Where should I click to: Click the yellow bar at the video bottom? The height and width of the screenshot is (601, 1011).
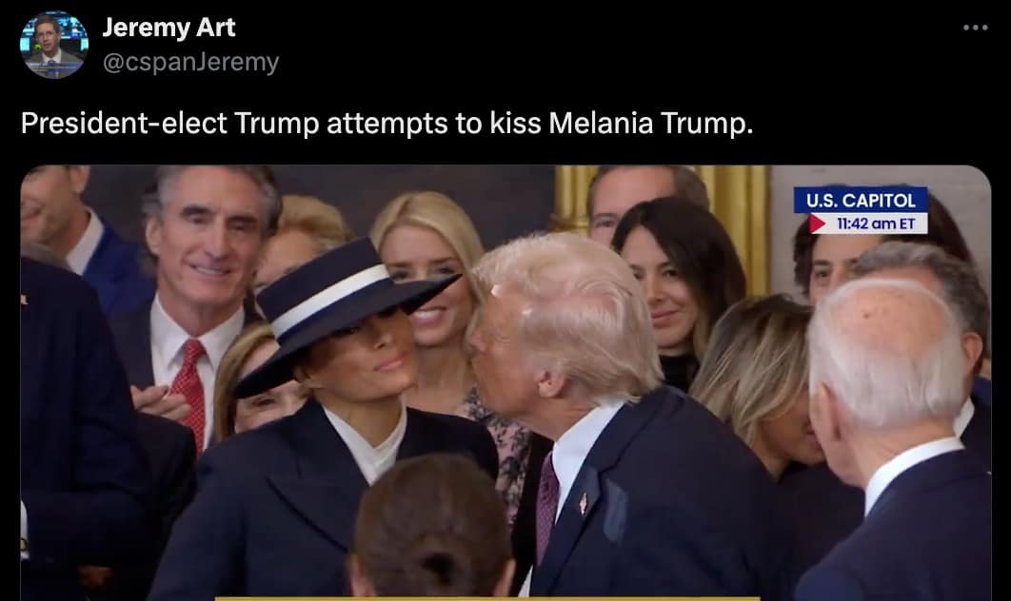(x=487, y=598)
